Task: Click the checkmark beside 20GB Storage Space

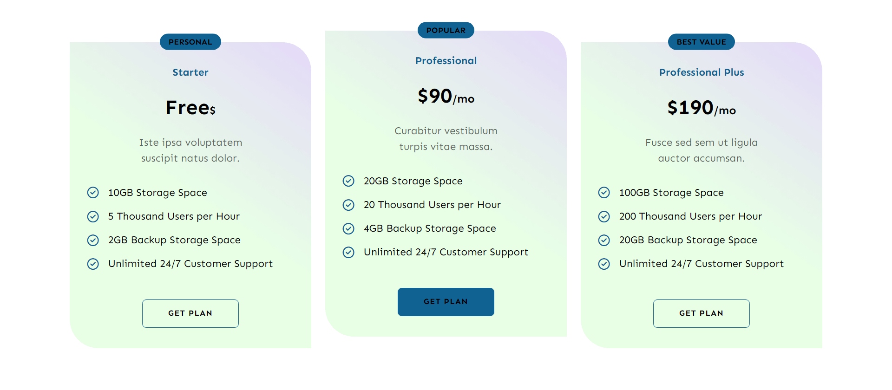Action: pos(348,181)
